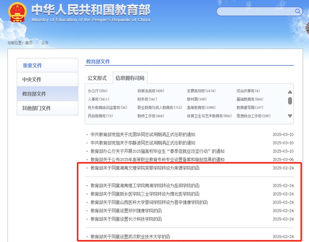Open letter on 豫北医学院 conversion
This screenshot has width=309, height=242.
click(x=145, y=194)
